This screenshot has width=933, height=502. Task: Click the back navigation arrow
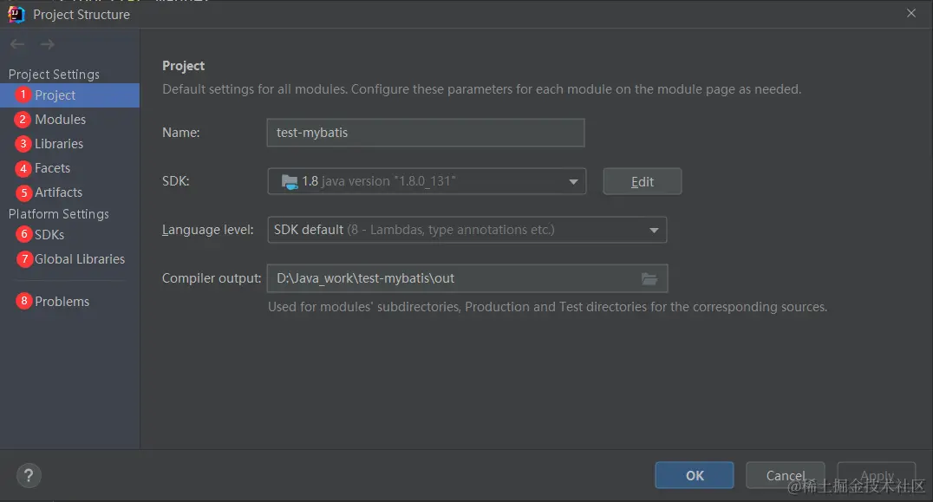[17, 44]
